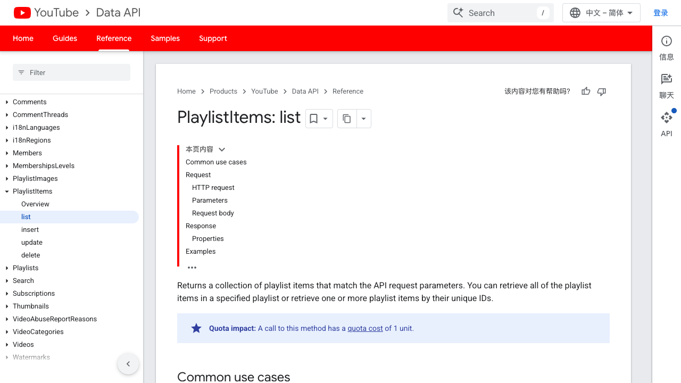Expand i18nRegions in sidebar

click(7, 140)
